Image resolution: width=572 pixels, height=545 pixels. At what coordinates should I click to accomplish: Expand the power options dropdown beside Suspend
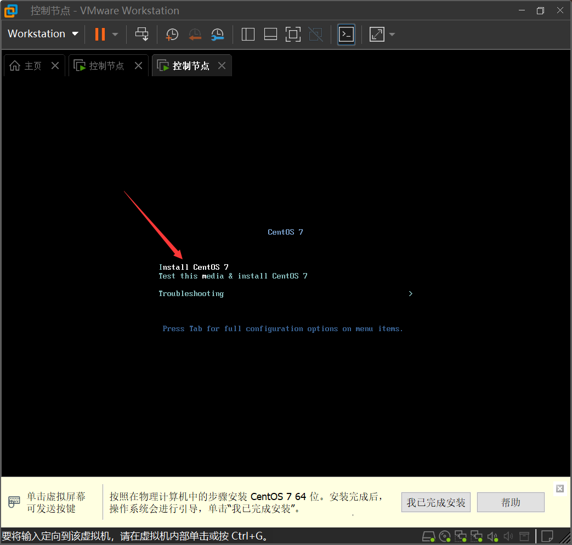115,35
